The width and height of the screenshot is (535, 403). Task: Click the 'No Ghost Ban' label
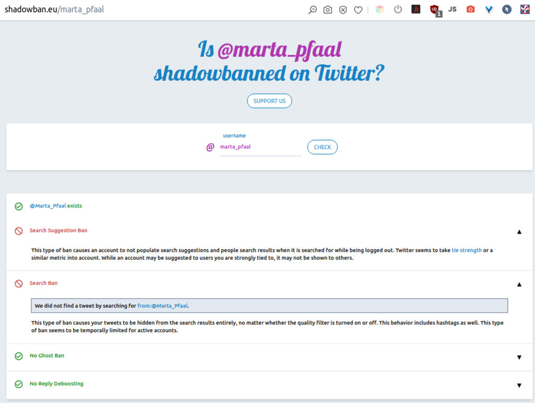click(x=46, y=355)
